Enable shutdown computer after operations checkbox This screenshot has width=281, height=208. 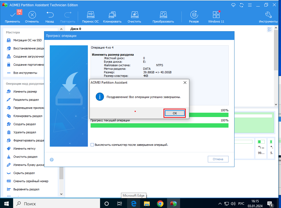coord(92,145)
